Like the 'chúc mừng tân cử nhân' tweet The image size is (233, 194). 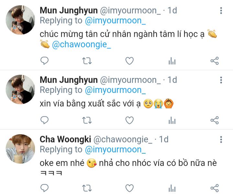click(x=129, y=61)
